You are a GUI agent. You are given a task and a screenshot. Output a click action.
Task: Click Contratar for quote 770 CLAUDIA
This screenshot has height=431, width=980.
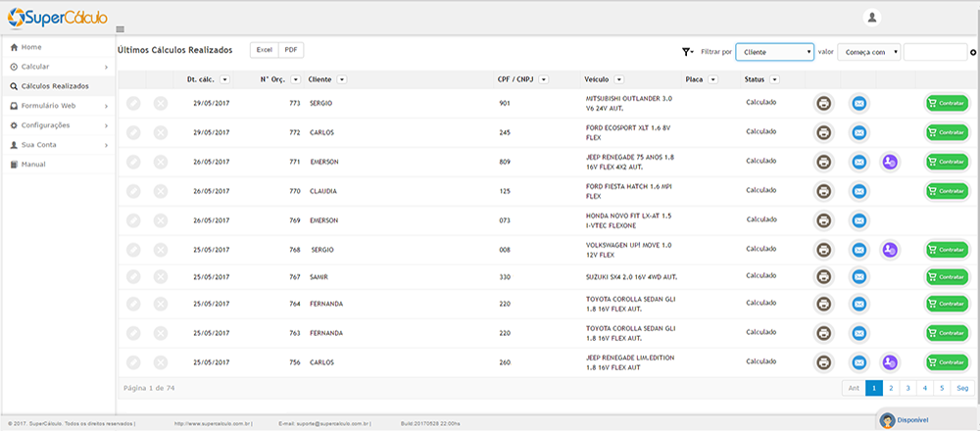click(x=947, y=191)
